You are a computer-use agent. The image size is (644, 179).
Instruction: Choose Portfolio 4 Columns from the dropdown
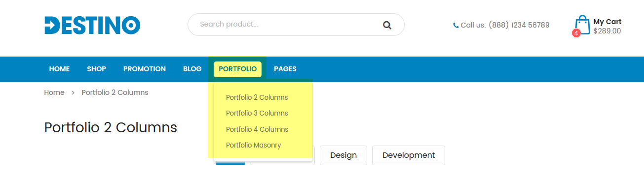point(257,129)
